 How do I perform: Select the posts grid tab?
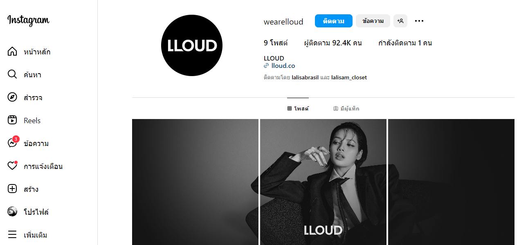(298, 108)
